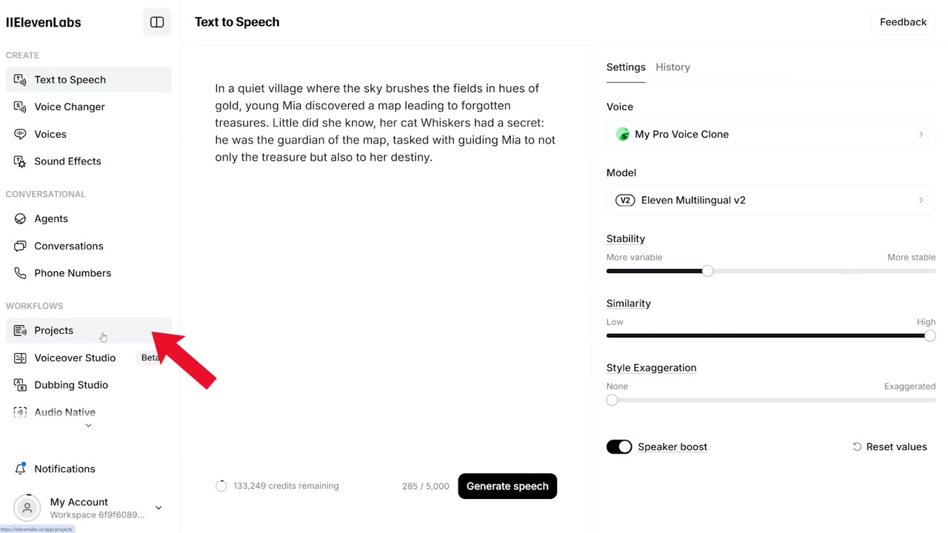The image size is (948, 533).
Task: Open the Agents icon under Conversational
Action: 20,218
